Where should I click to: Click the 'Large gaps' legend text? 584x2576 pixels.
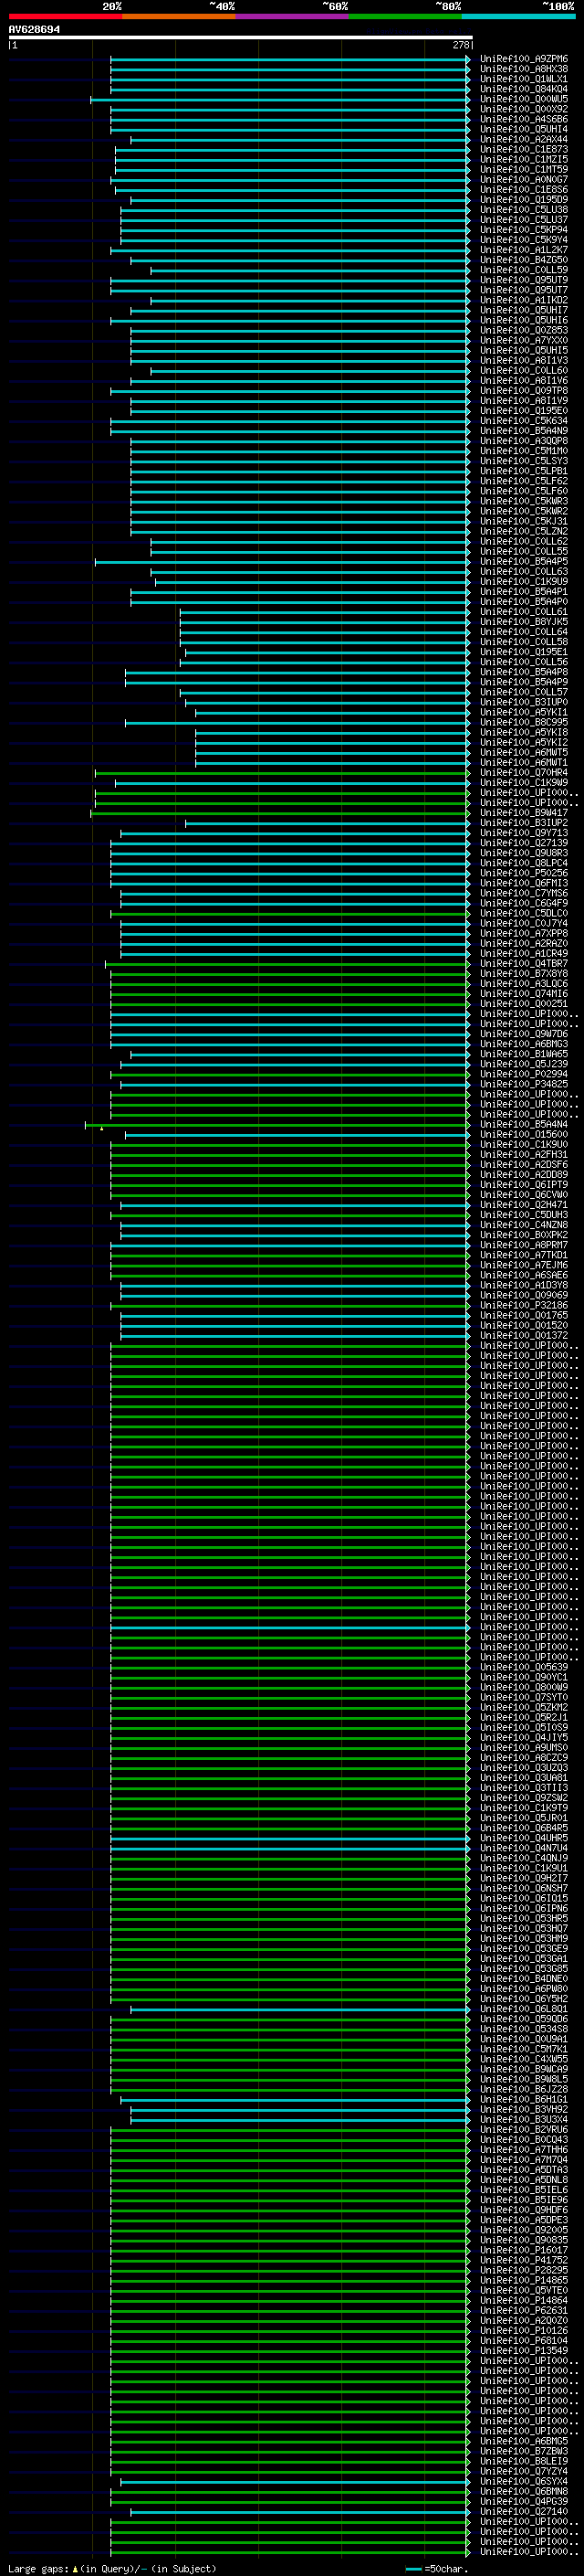(x=38, y=2569)
